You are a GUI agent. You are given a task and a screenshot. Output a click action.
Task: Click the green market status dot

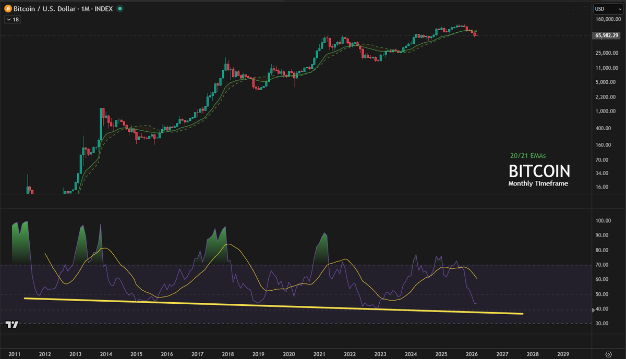click(121, 9)
